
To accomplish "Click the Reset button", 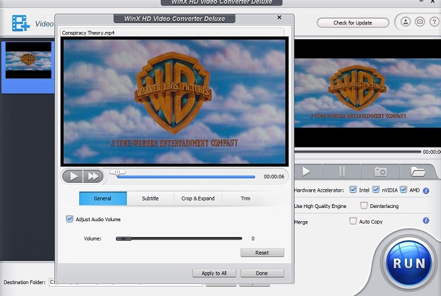I will click(x=262, y=253).
